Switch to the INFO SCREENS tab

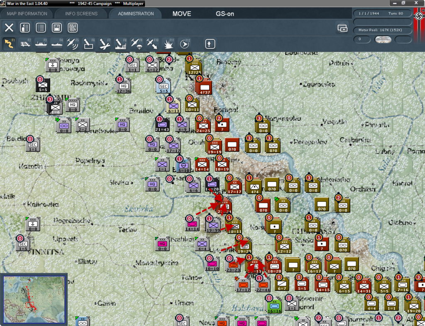tap(81, 14)
